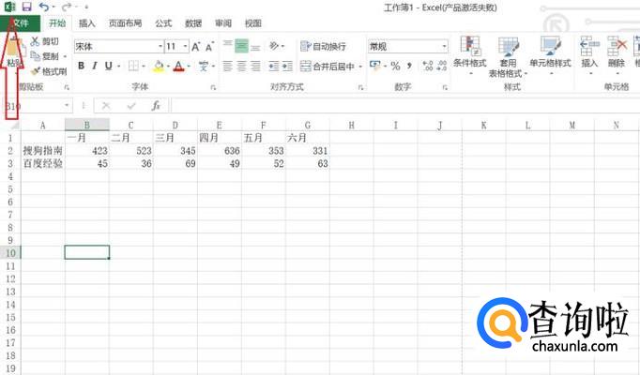Open alignment group dialog launcher
Image resolution: width=640 pixels, height=375 pixels.
pos(360,87)
